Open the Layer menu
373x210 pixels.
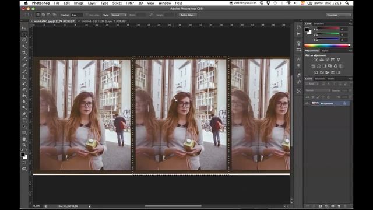(x=92, y=3)
